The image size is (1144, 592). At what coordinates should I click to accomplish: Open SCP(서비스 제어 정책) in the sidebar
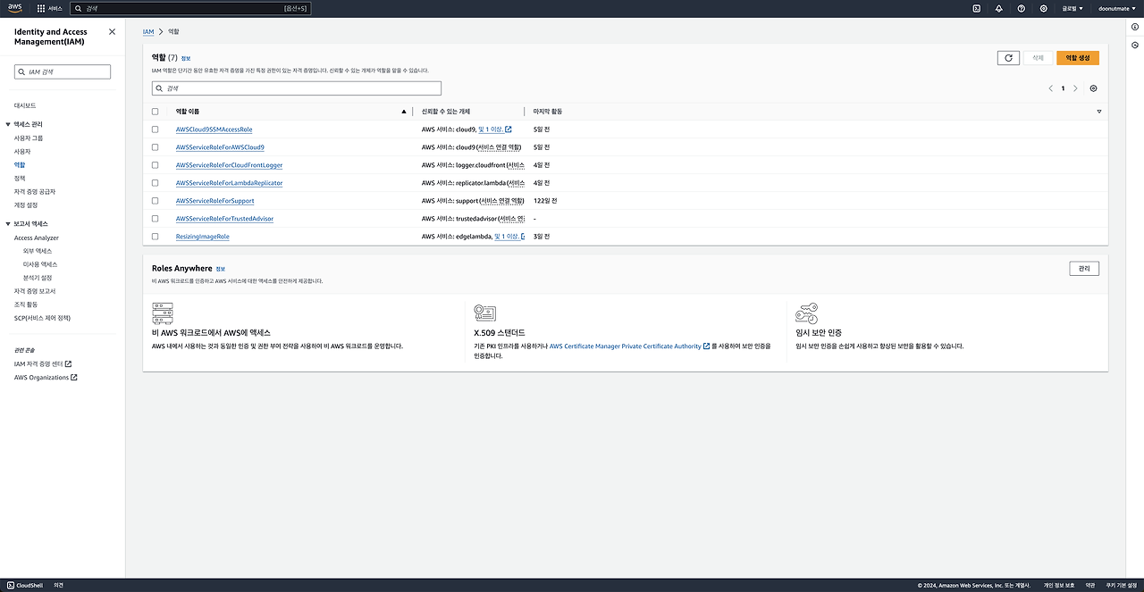[x=42, y=318]
